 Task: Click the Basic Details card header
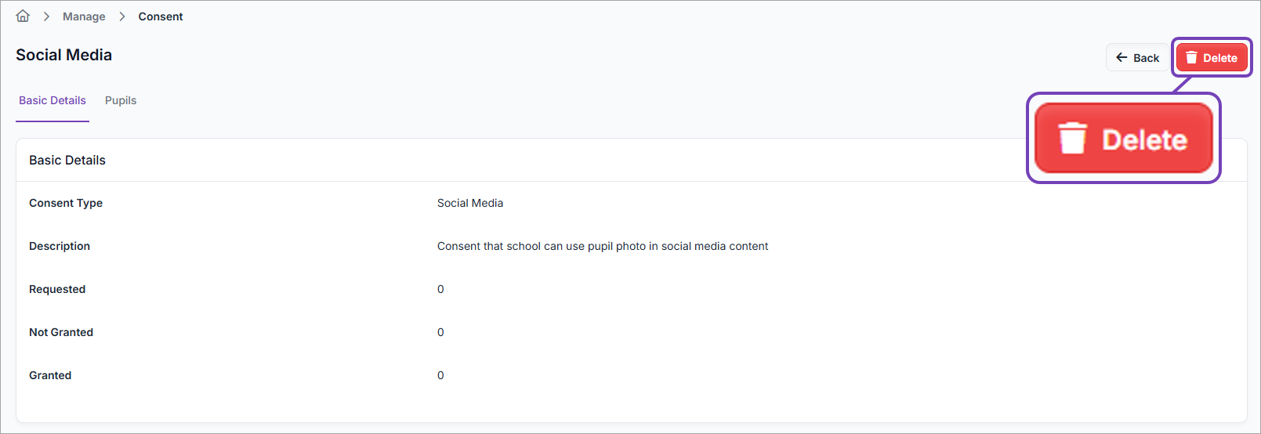click(x=67, y=160)
